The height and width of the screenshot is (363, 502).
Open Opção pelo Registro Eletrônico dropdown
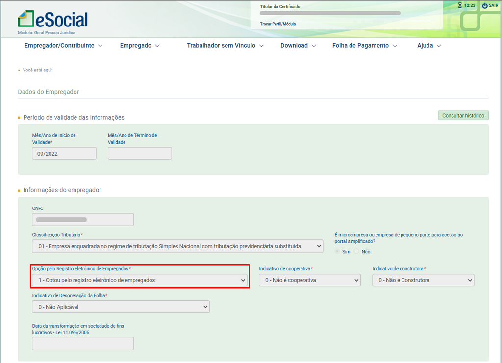coord(140,280)
